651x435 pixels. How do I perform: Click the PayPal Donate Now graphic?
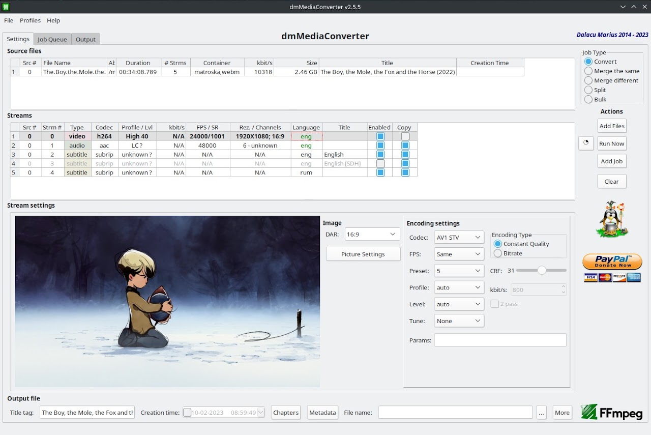pyautogui.click(x=612, y=263)
